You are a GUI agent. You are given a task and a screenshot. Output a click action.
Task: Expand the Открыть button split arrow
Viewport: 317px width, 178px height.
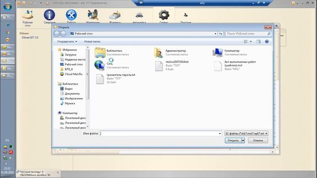click(x=243, y=140)
